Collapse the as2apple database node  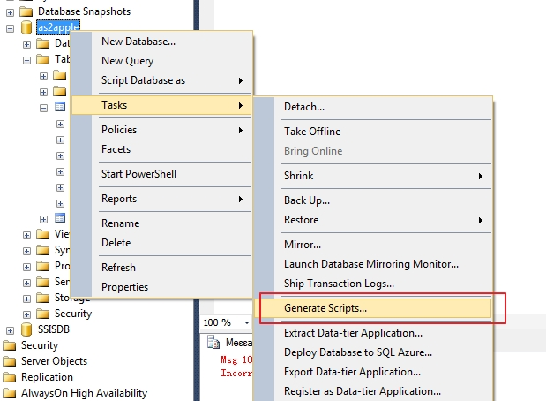(10, 28)
